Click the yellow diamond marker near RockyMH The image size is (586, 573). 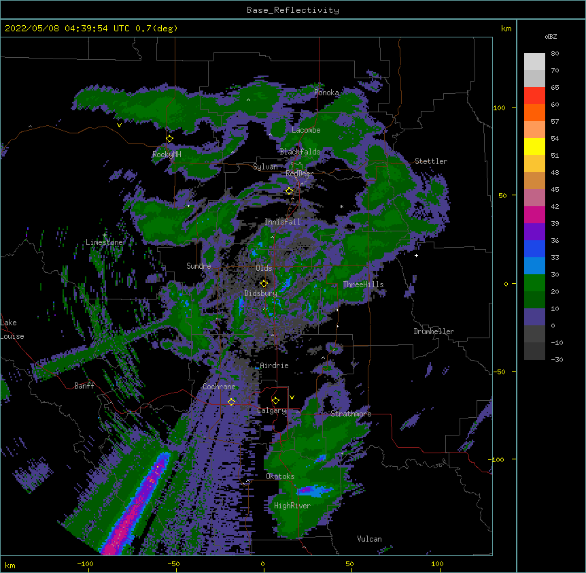coord(169,139)
